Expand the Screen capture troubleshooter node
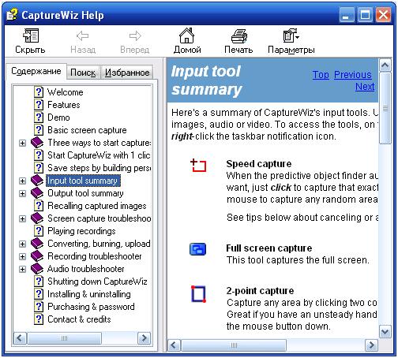The width and height of the screenshot is (398, 358). point(23,218)
